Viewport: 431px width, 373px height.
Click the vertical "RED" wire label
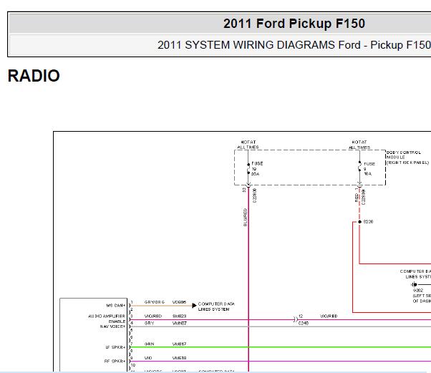357,198
